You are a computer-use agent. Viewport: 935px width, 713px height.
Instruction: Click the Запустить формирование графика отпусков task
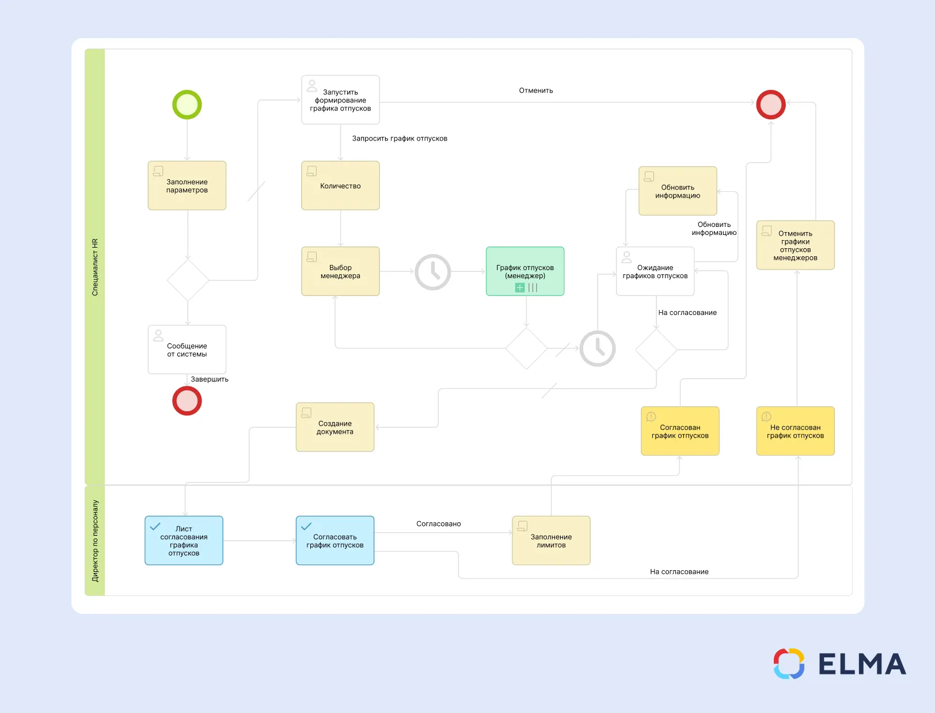click(x=340, y=100)
